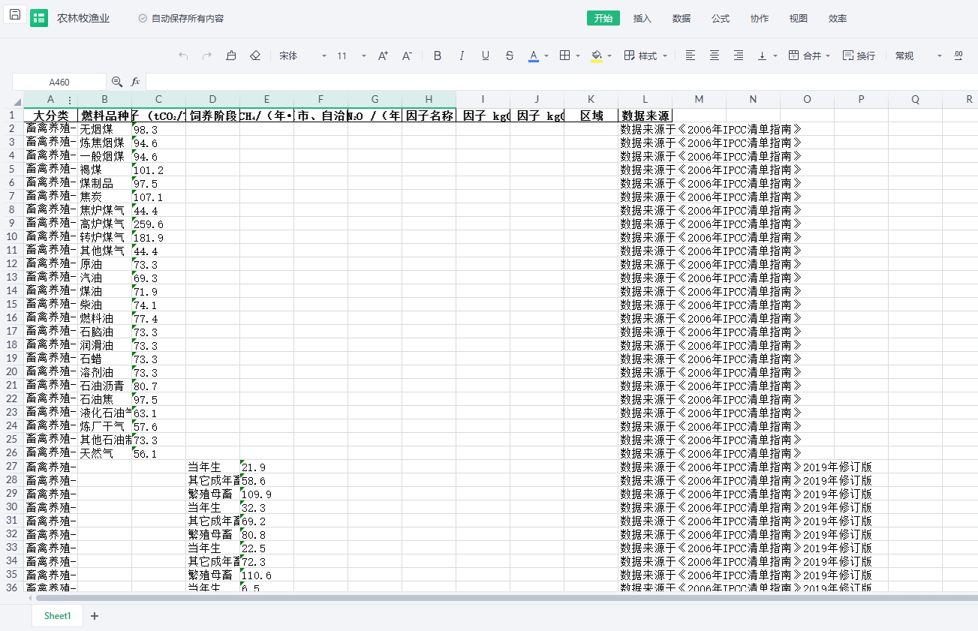This screenshot has width=978, height=631.
Task: Center align text
Action: [x=715, y=56]
